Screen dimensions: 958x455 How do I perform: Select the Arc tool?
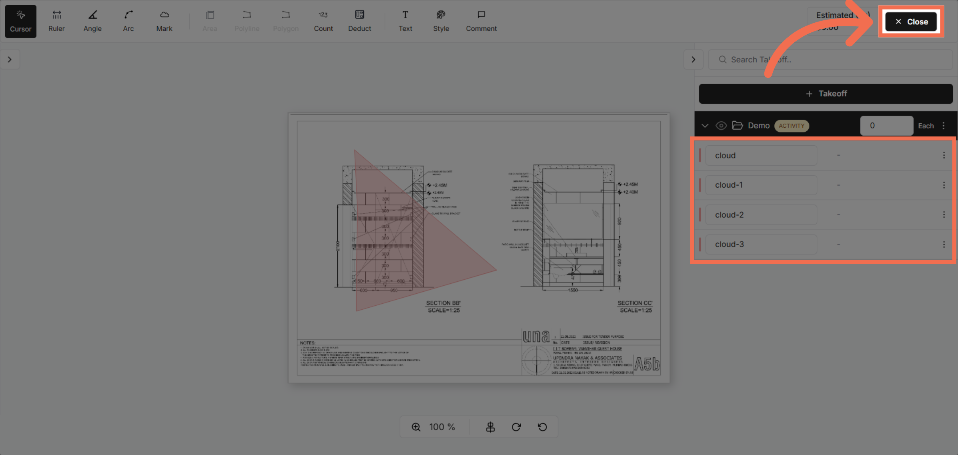pyautogui.click(x=128, y=21)
